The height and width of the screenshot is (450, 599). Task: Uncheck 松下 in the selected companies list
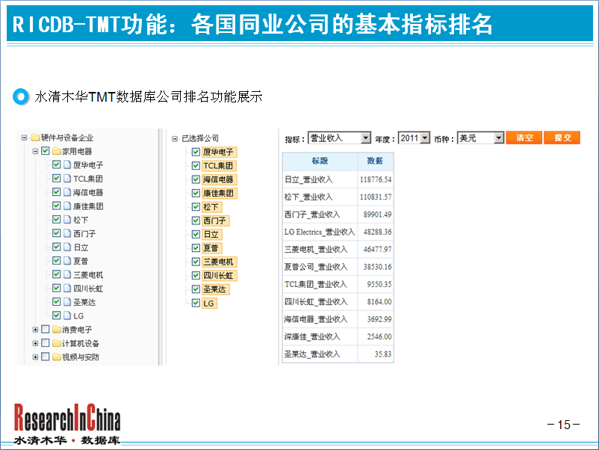[196, 207]
